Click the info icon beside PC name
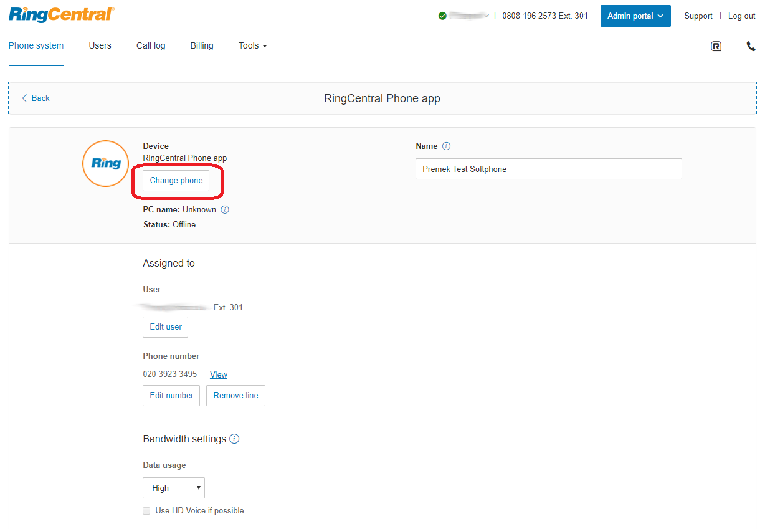The image size is (765, 529). (225, 210)
